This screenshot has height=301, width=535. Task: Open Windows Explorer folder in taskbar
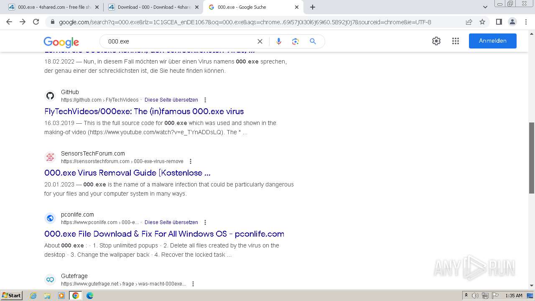47,296
